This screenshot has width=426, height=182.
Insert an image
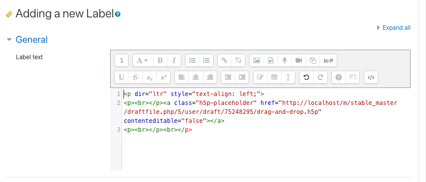point(257,60)
